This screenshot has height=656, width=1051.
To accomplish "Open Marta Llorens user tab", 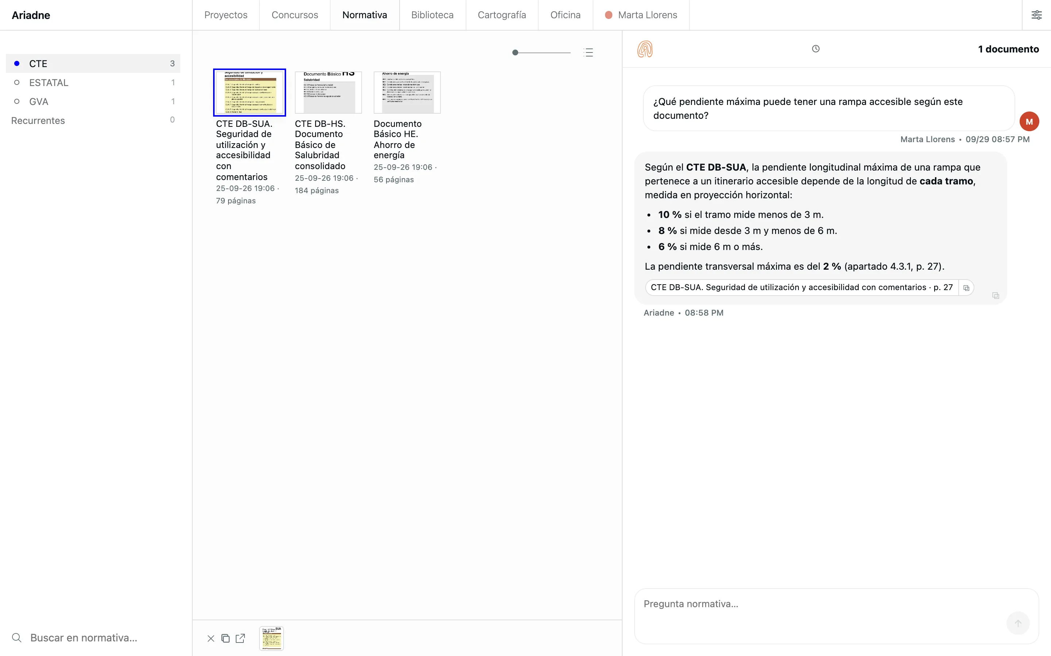I will tap(641, 15).
